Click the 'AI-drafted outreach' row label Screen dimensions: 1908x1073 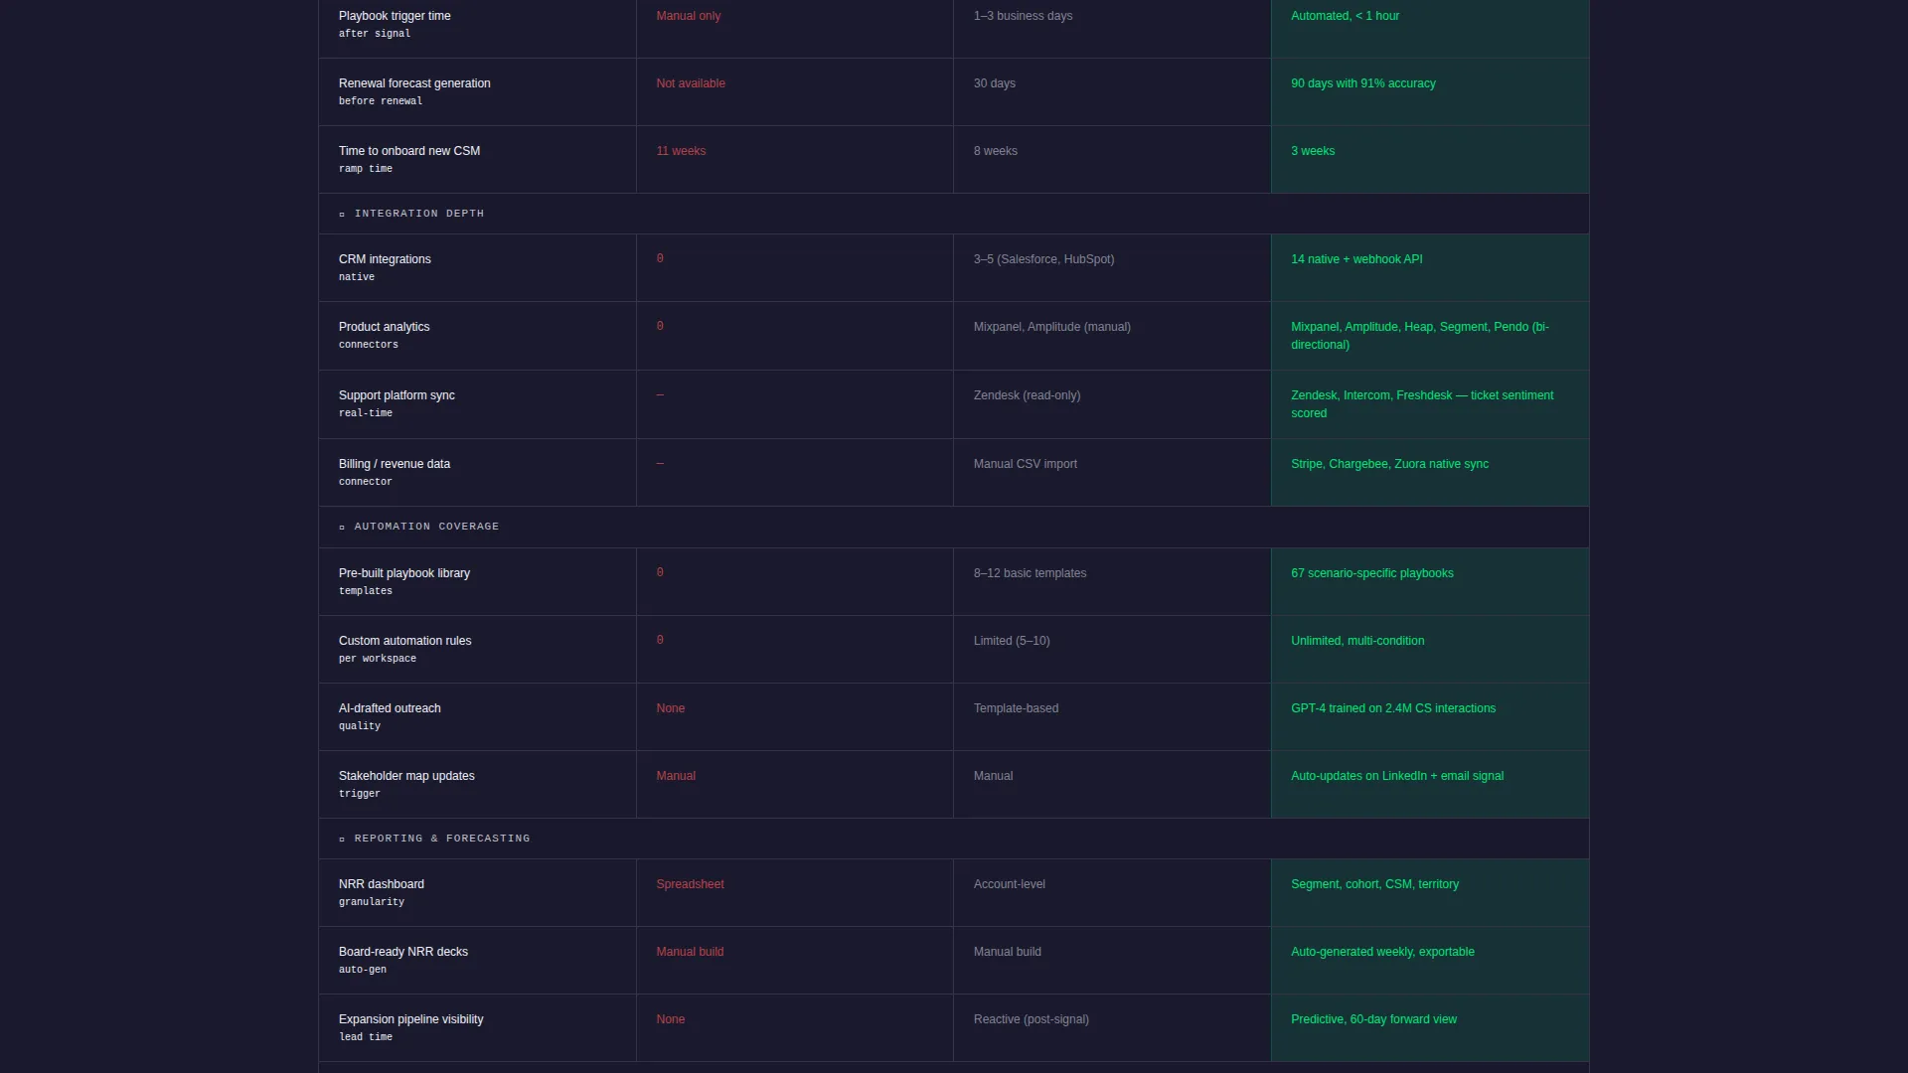click(390, 708)
